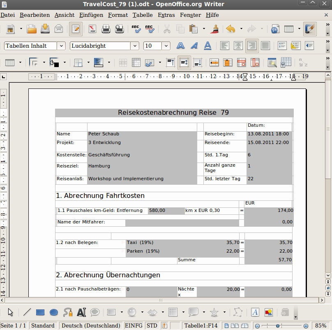Apply bold formatting to text
332x330 pixels.
coord(182,46)
